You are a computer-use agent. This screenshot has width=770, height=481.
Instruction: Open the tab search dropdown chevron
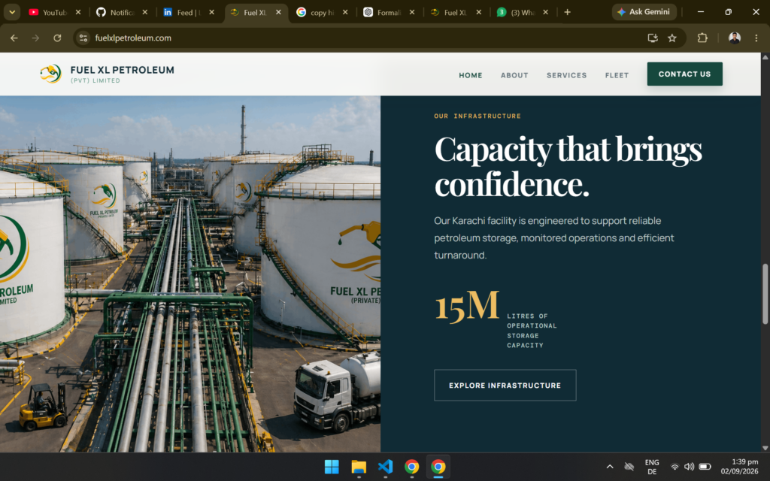coord(12,12)
